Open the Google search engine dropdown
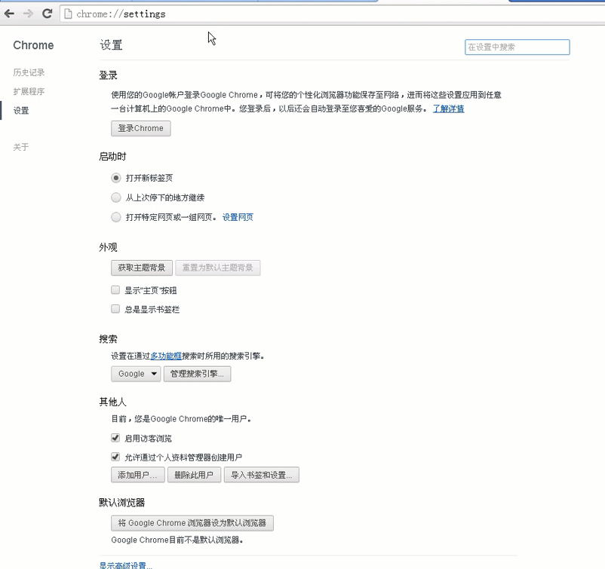Screen dimensions: 605x569 pyautogui.click(x=136, y=374)
